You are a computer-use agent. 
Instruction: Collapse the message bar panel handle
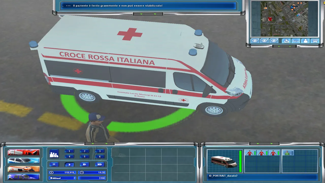(x=148, y=14)
